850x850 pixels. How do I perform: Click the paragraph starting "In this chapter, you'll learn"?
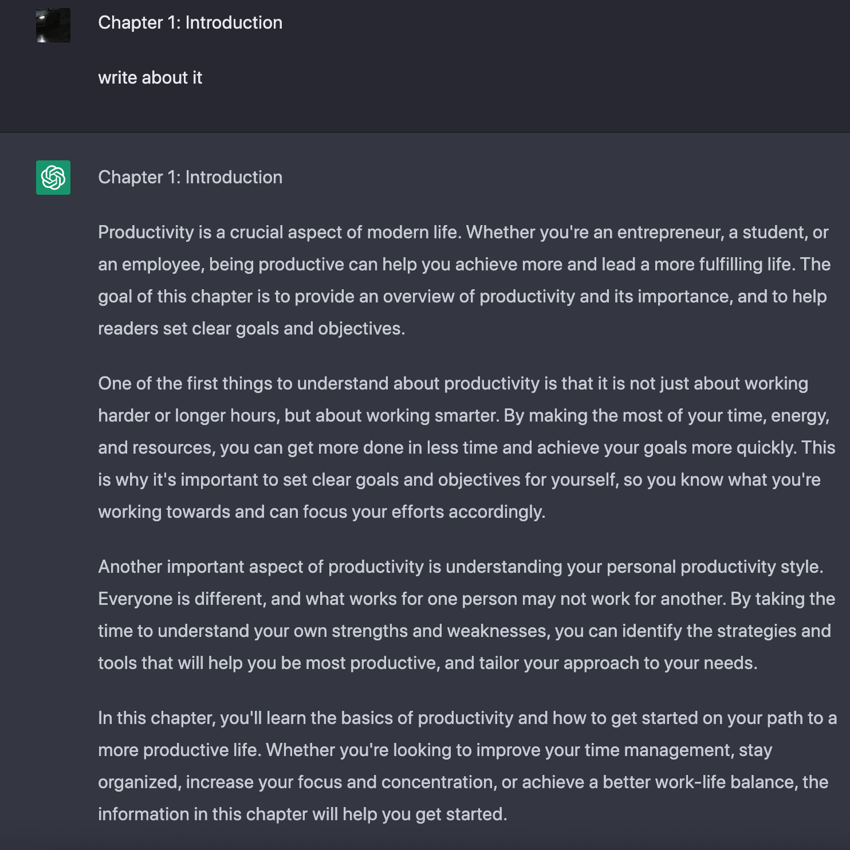pos(467,766)
